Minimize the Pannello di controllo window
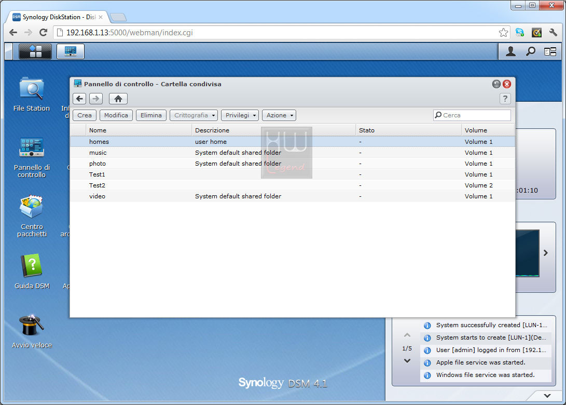Screen dimensions: 566x405 496,84
